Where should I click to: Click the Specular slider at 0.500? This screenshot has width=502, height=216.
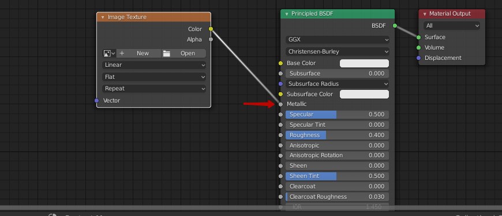click(337, 115)
